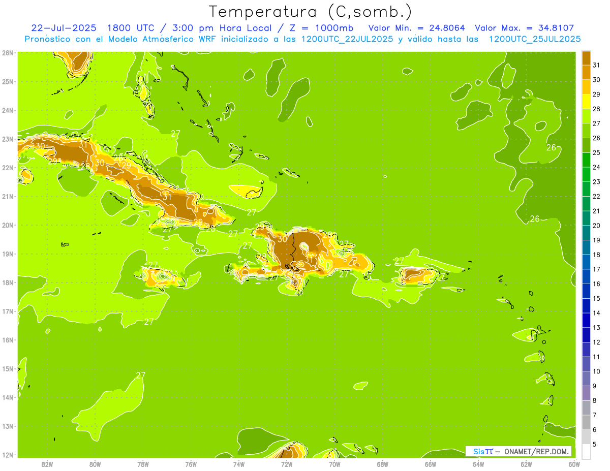Click the 18N latitude axis label
The height and width of the screenshot is (471, 610).
click(7, 282)
